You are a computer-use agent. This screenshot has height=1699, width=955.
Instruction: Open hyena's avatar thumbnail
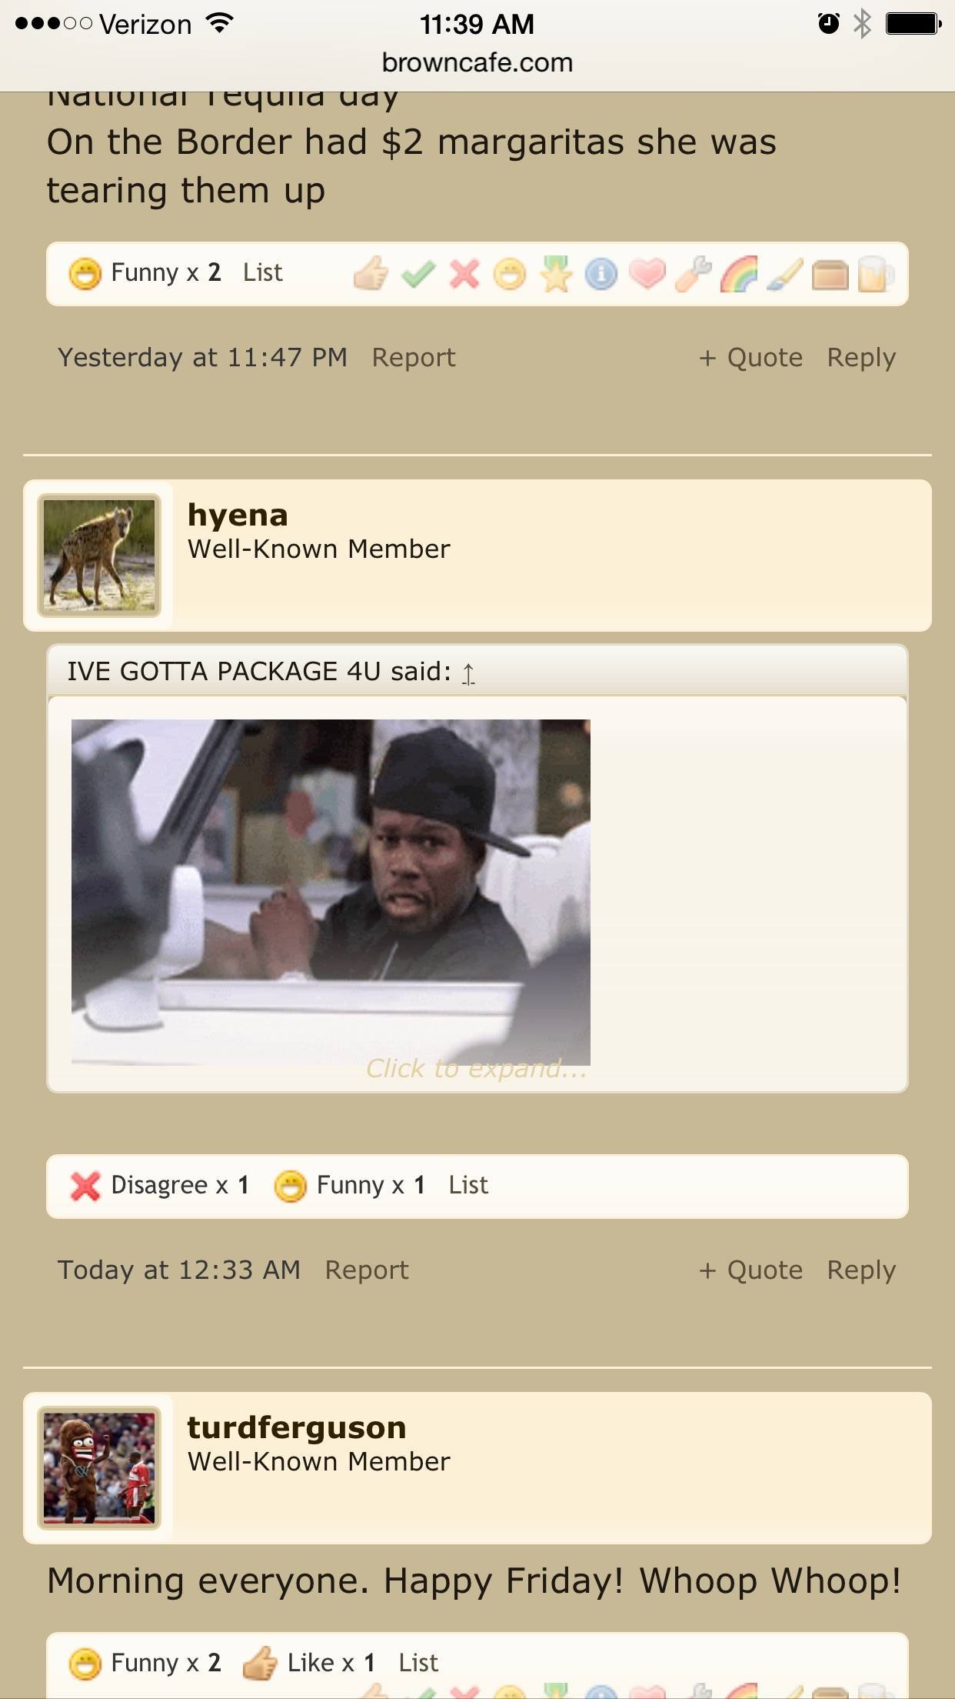[99, 556]
